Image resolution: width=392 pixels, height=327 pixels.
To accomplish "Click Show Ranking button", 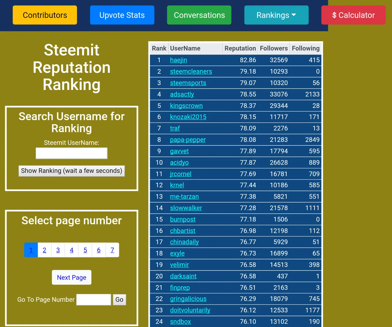I will [x=71, y=171].
